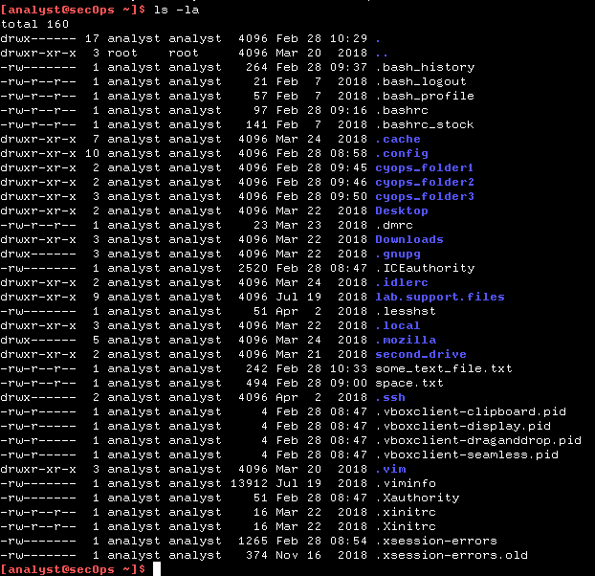
Task: Select the .vboxclient-draganddrop.pid filename
Action: (x=478, y=440)
